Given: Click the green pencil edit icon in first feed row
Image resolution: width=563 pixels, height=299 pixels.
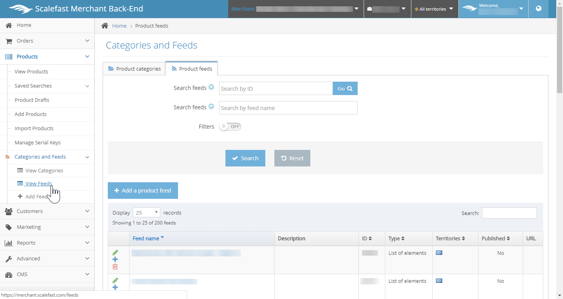Looking at the screenshot, I should (115, 252).
